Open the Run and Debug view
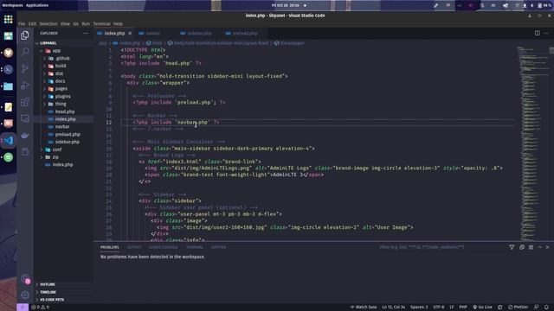The image size is (554, 311). pyautogui.click(x=25, y=86)
